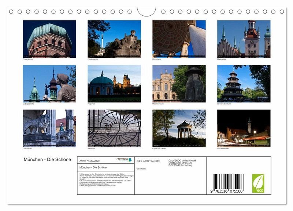
Task: Click the CALVENDO Verlag GmbH address
Action: (182, 163)
